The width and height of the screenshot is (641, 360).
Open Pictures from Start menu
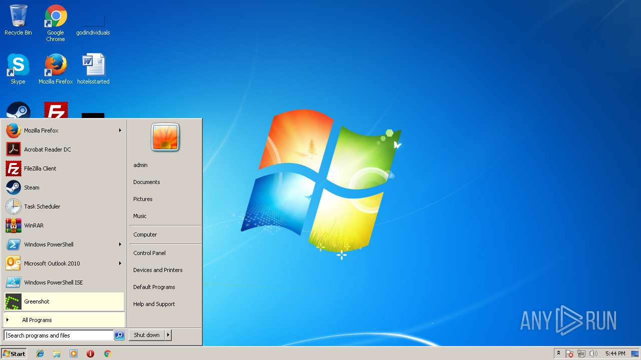pos(165,199)
